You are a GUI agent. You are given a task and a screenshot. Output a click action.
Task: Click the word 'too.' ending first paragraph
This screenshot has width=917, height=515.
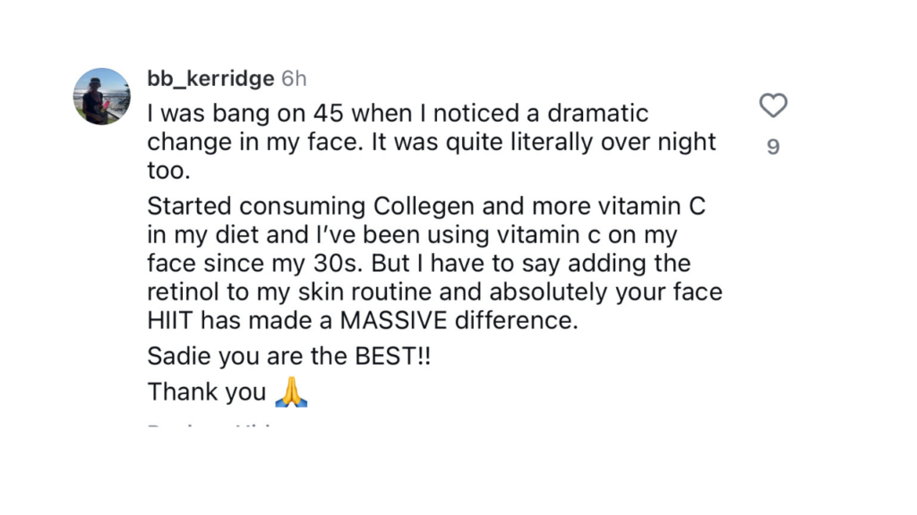click(x=169, y=171)
